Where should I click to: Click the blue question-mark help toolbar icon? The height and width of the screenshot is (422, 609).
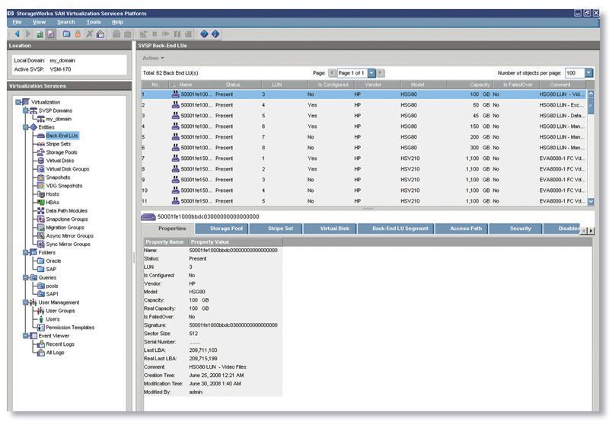click(x=204, y=34)
